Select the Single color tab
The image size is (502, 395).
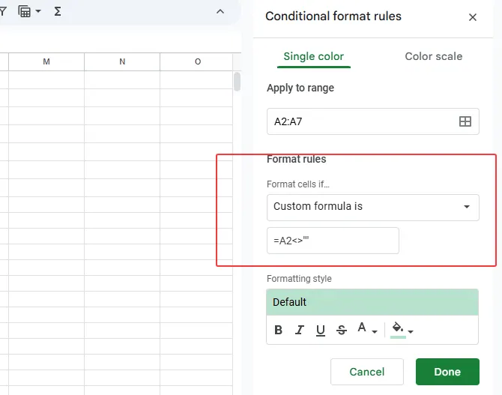coord(313,56)
